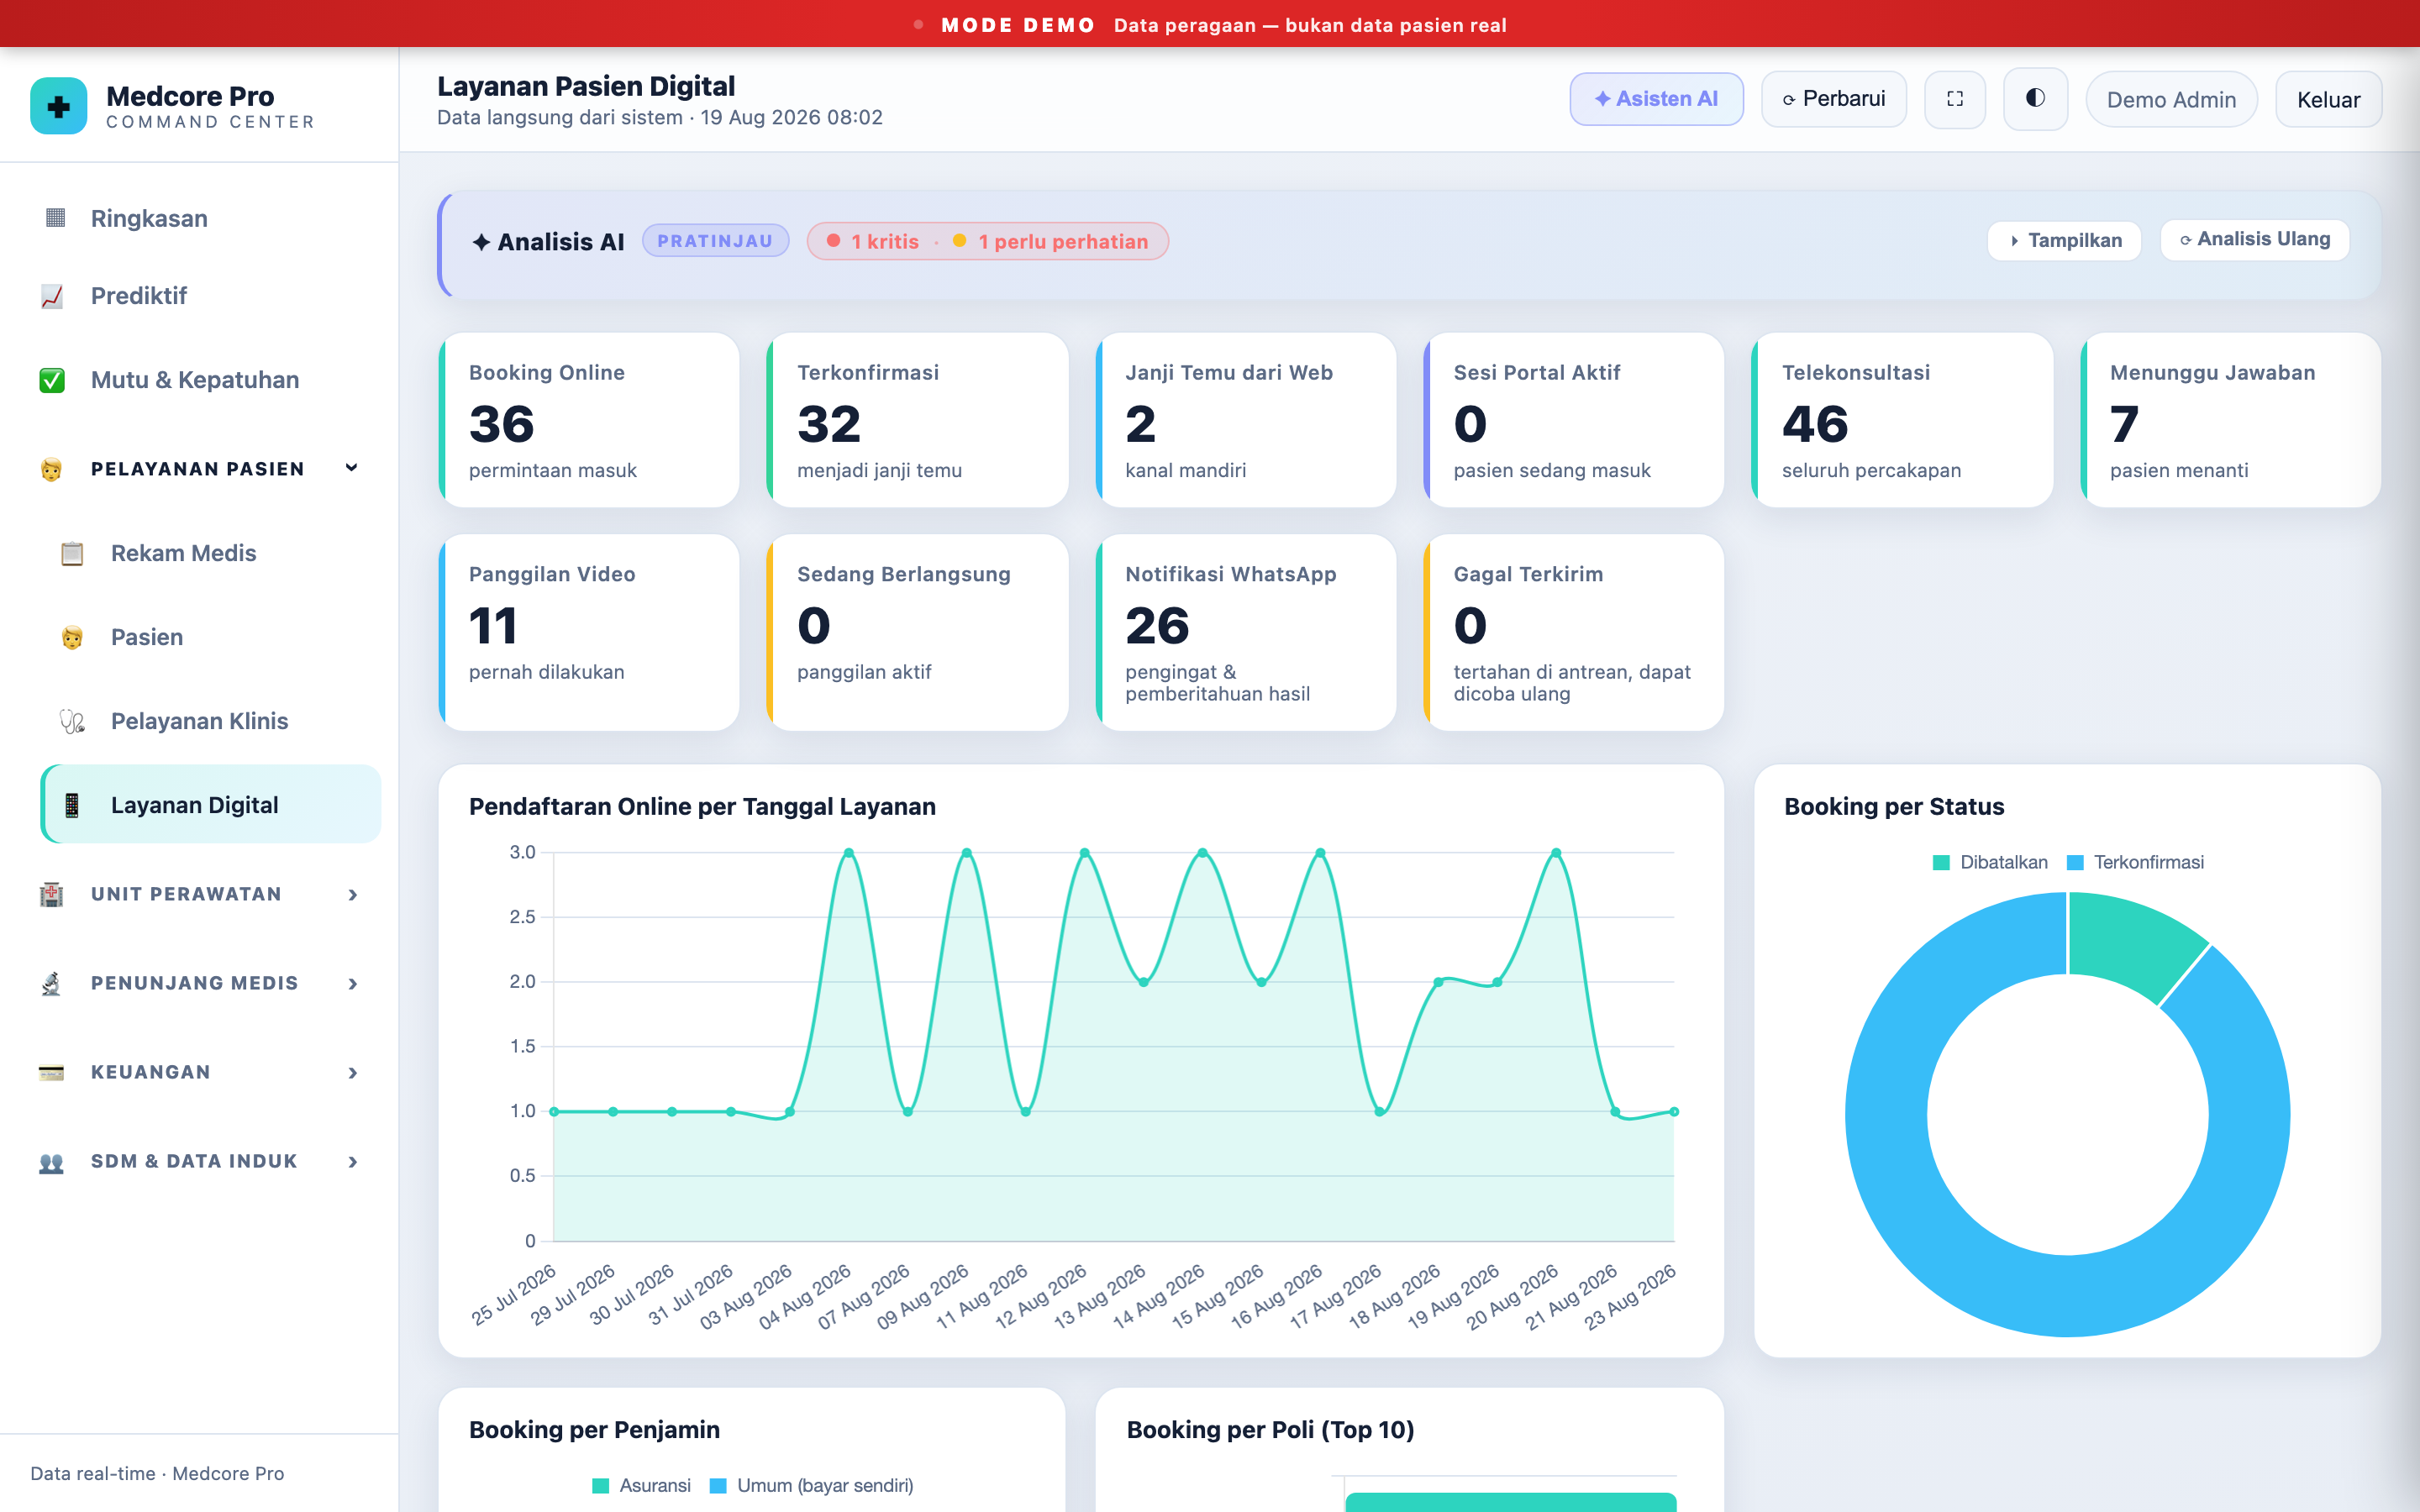Click the Layanan Digital phone icon
The image size is (2420, 1512).
72,805
